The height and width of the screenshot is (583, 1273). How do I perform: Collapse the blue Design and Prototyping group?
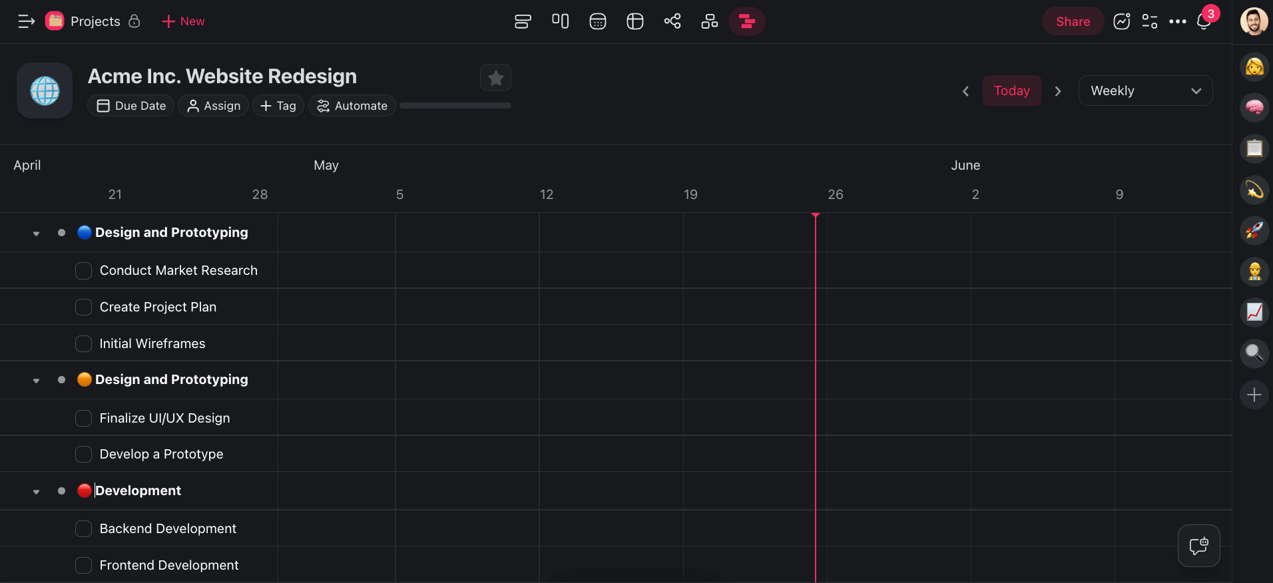[x=36, y=234]
